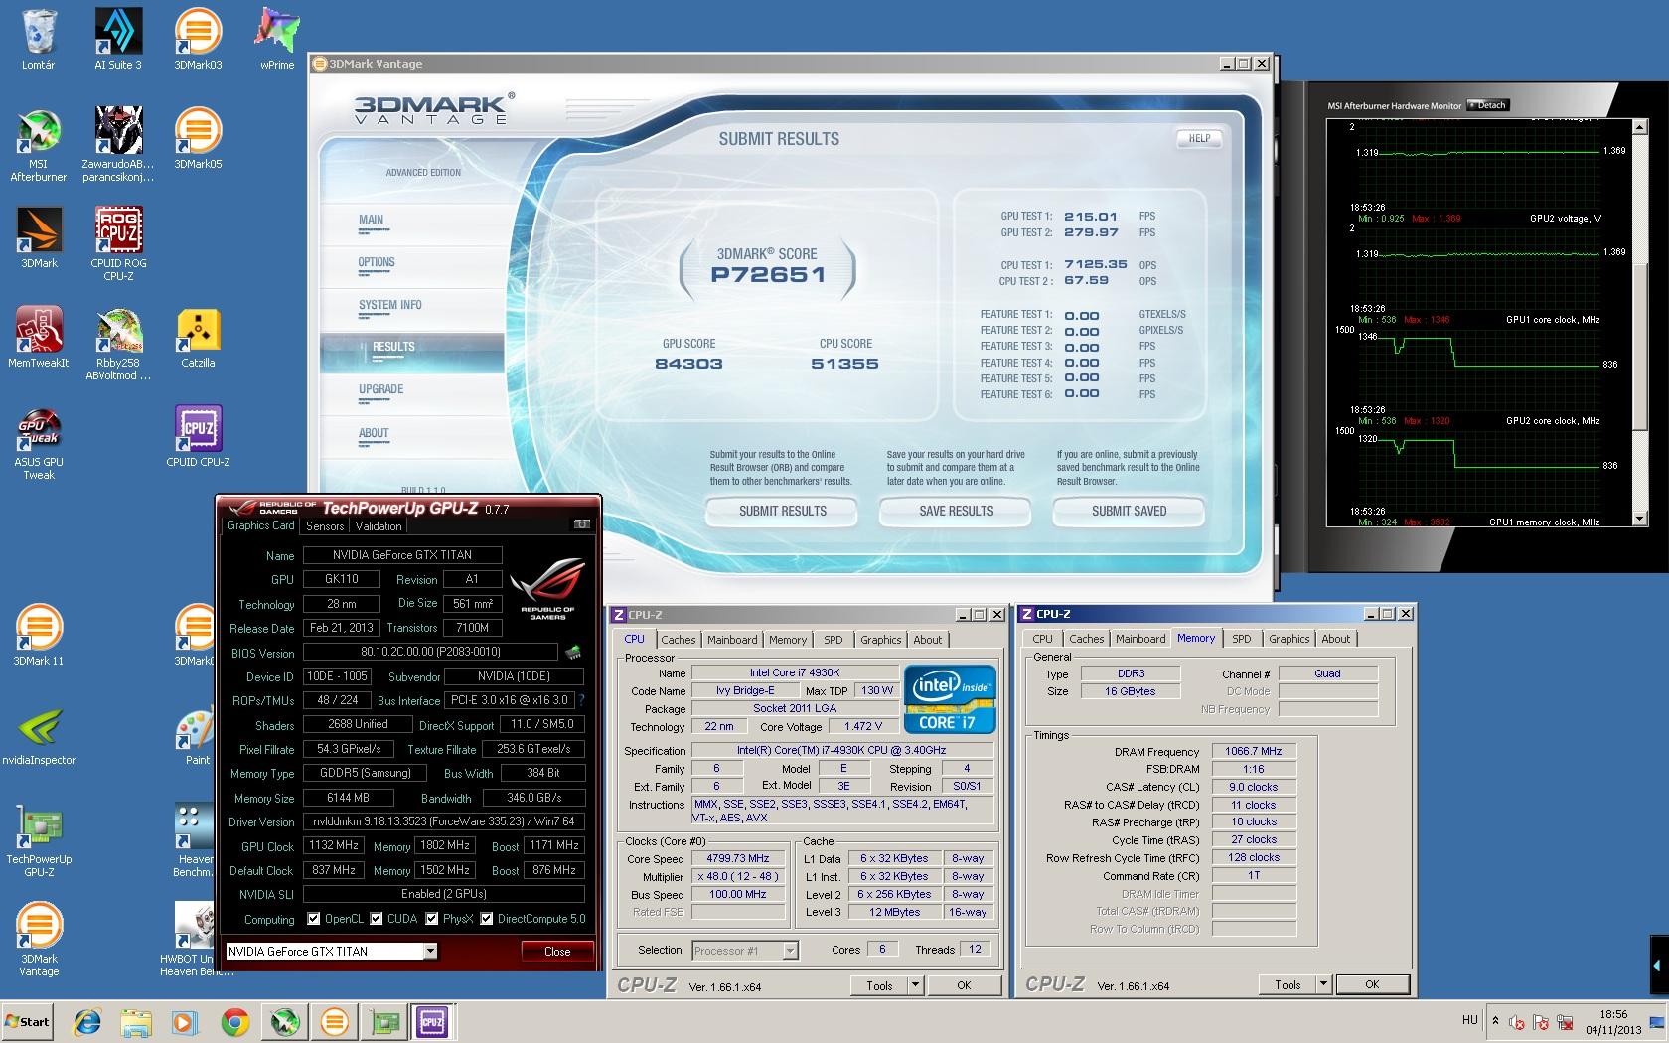Switch to MSI Afterburner via the taskbar
The height and width of the screenshot is (1043, 1669).
pos(286,1021)
